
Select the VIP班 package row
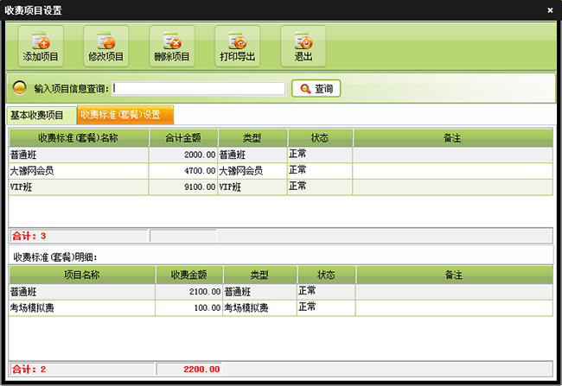pyautogui.click(x=78, y=187)
